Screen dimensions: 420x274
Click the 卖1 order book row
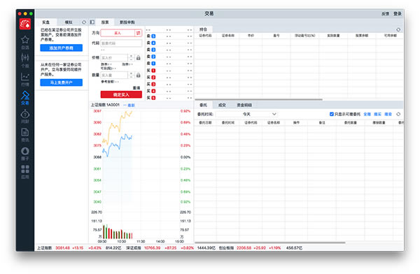coord(169,64)
